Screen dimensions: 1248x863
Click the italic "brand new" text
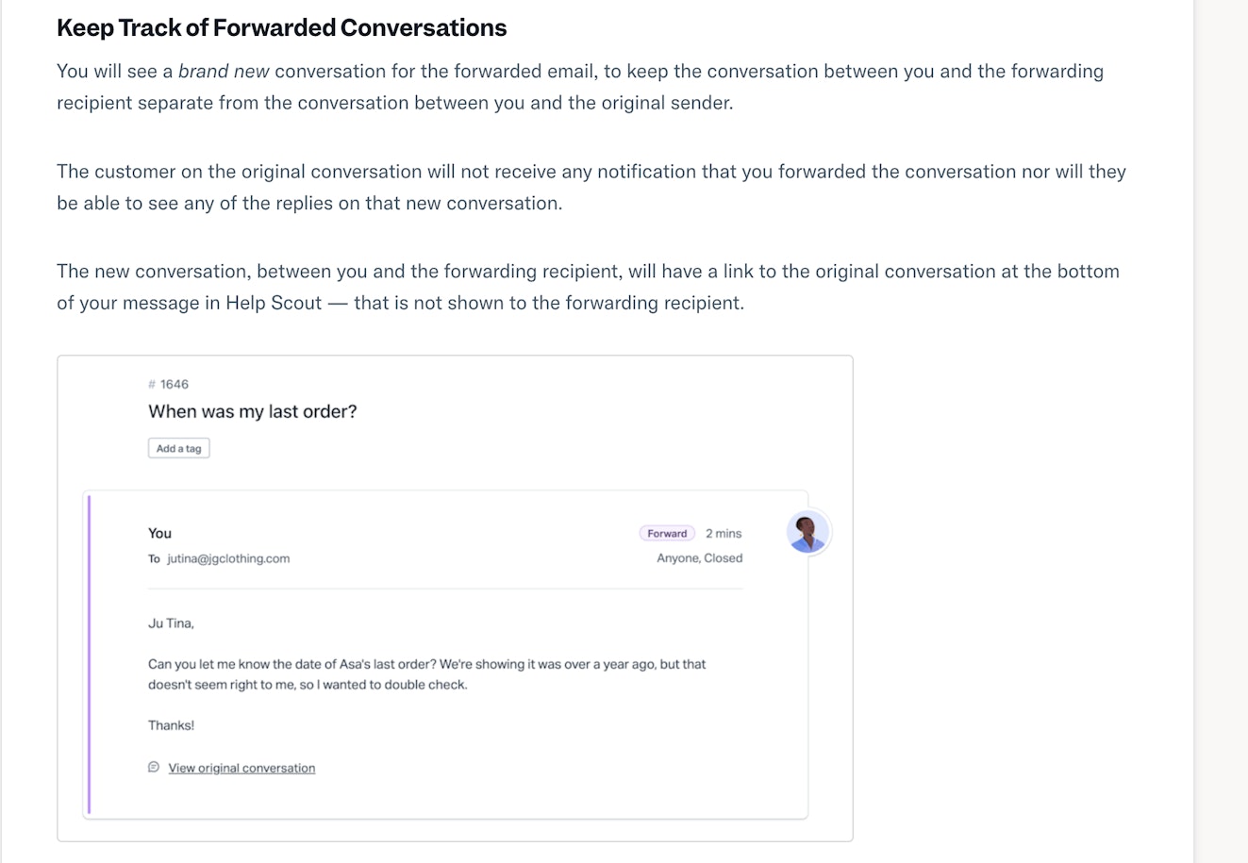pos(224,72)
